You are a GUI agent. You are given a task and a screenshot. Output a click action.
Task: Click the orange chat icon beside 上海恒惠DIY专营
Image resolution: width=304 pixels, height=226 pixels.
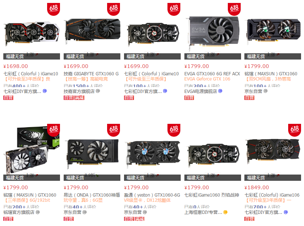click(x=225, y=212)
